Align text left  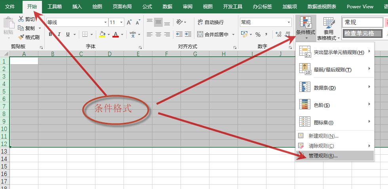[x=150, y=34]
